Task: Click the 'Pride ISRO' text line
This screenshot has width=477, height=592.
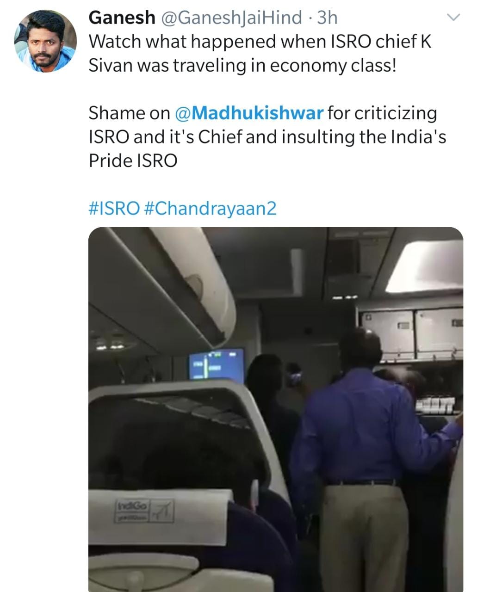Action: click(133, 161)
